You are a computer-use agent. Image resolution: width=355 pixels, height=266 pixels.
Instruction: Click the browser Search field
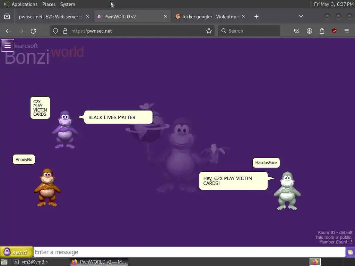(249, 31)
